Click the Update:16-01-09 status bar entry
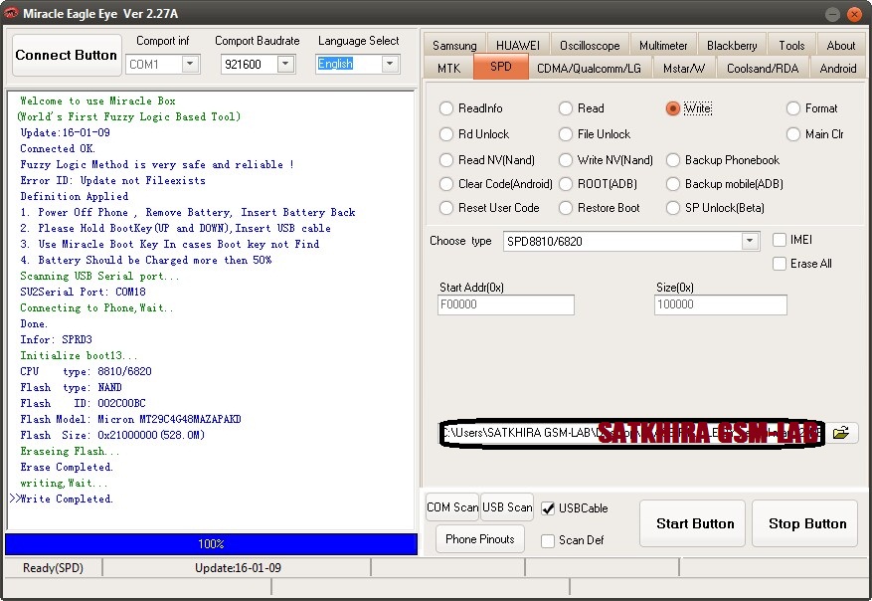Image resolution: width=872 pixels, height=601 pixels. (238, 567)
